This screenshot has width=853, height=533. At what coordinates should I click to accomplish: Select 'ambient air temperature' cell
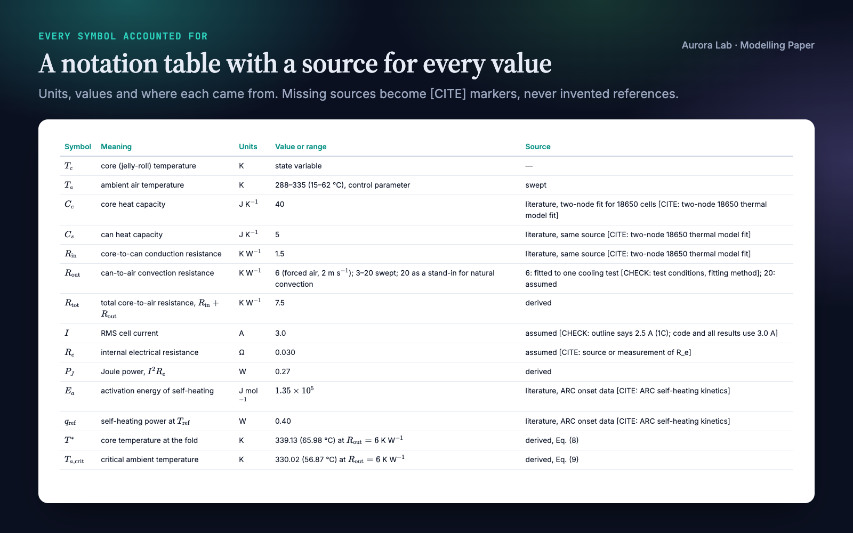pos(142,185)
